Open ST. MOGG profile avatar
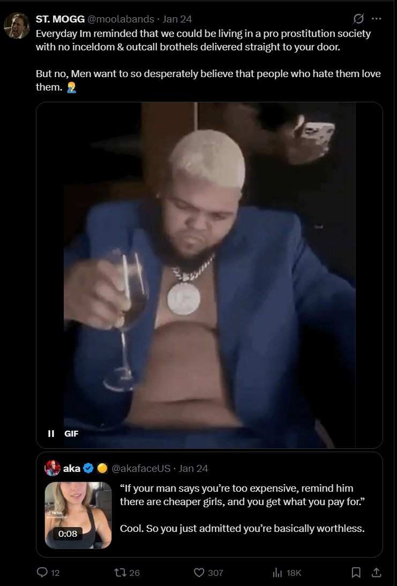Viewport: 397px width, 586px height. pos(17,26)
